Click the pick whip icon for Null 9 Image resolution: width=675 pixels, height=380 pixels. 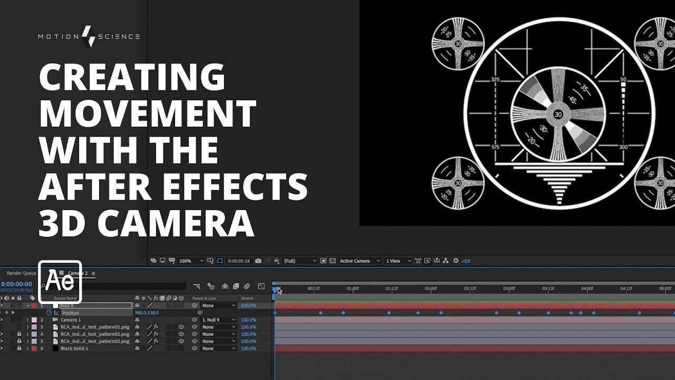195,306
